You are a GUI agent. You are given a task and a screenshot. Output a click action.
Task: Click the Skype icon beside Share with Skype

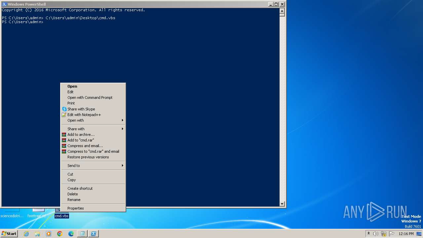coord(64,109)
